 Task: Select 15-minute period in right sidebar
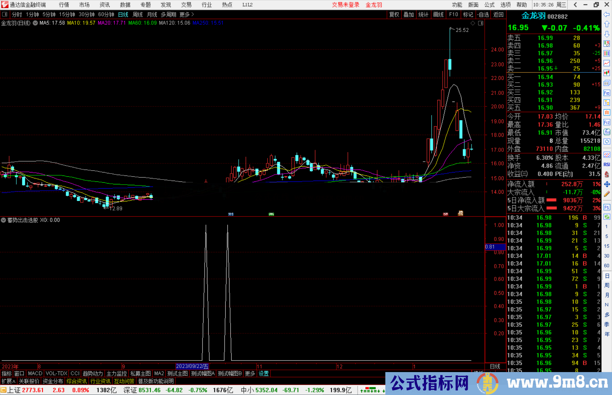(x=607, y=246)
